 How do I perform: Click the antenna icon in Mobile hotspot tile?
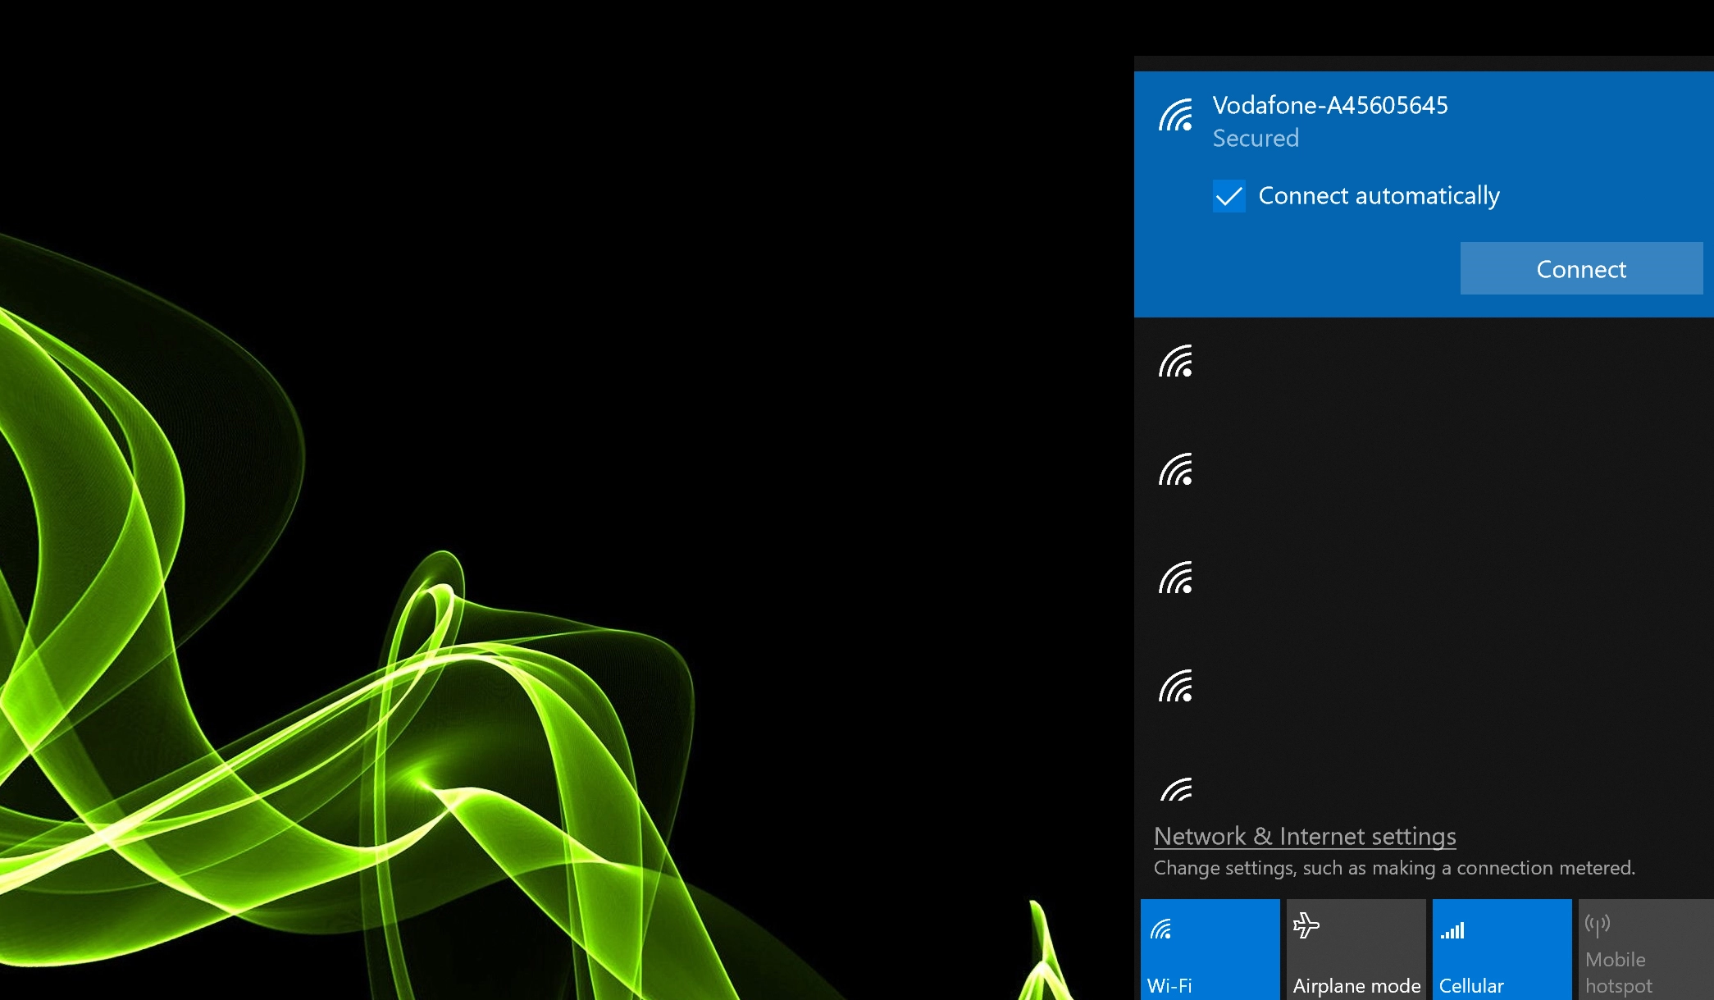(x=1597, y=925)
